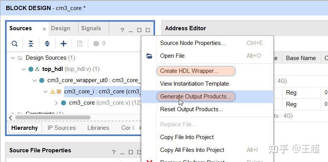Select View Instantiation Template option
This screenshot has height=162, width=328.
click(x=194, y=84)
